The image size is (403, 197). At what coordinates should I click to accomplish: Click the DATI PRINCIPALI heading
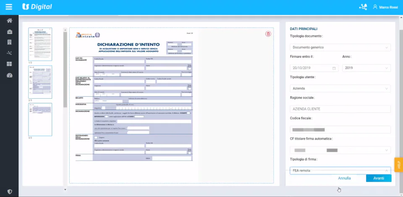pyautogui.click(x=304, y=29)
